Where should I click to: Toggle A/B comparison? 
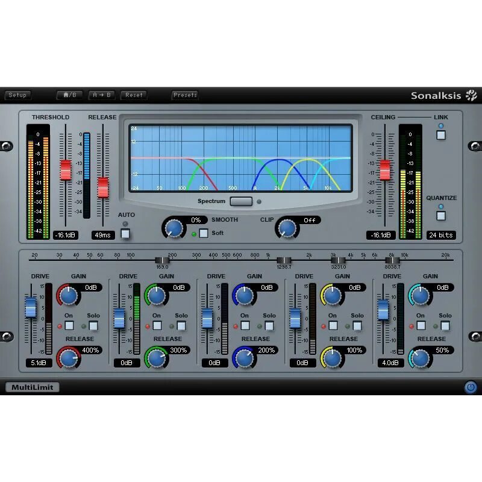tap(70, 95)
